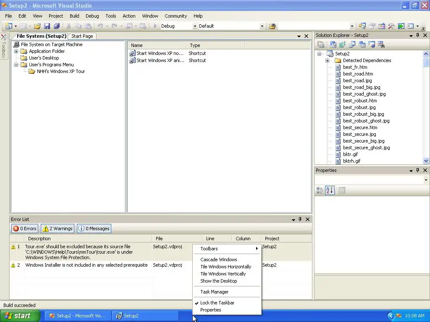Open the Object Browser toolbar icon
The height and width of the screenshot is (322, 430).
click(x=382, y=26)
